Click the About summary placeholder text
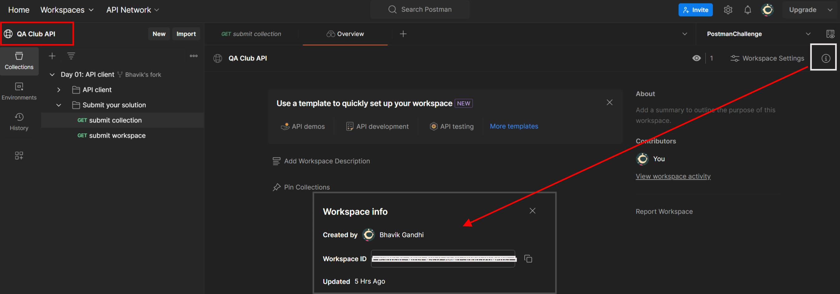Image resolution: width=840 pixels, height=294 pixels. pyautogui.click(x=705, y=115)
